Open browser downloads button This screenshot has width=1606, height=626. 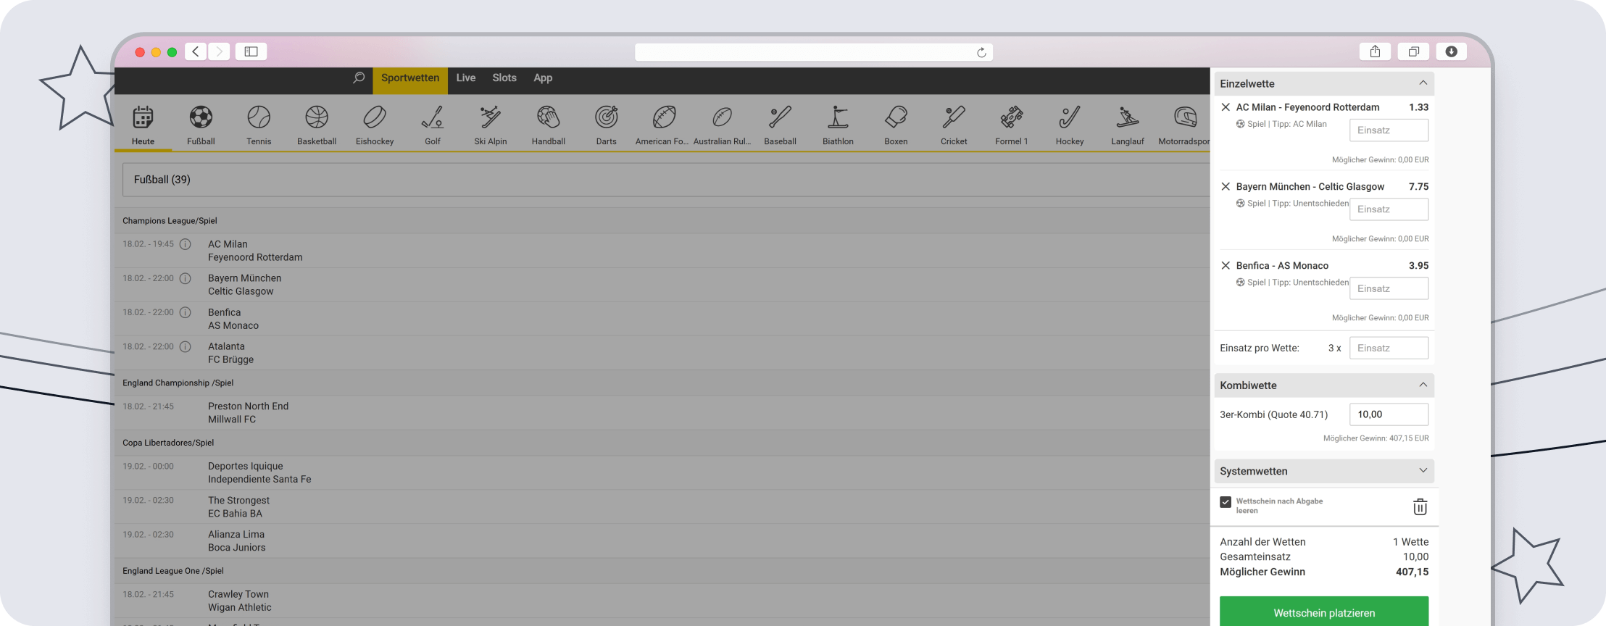tap(1451, 51)
